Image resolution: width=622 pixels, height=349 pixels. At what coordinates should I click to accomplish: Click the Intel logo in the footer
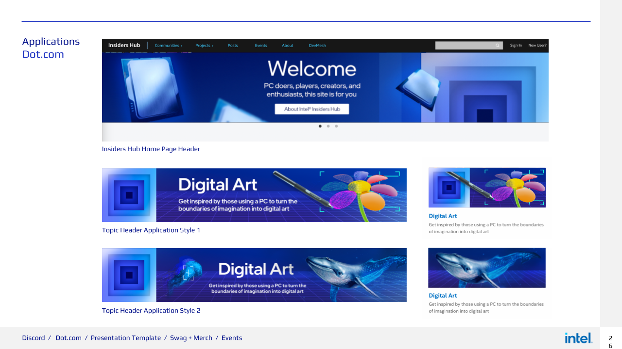(578, 338)
